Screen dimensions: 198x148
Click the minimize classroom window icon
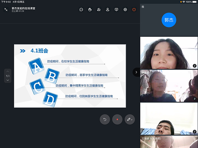tap(6, 10)
